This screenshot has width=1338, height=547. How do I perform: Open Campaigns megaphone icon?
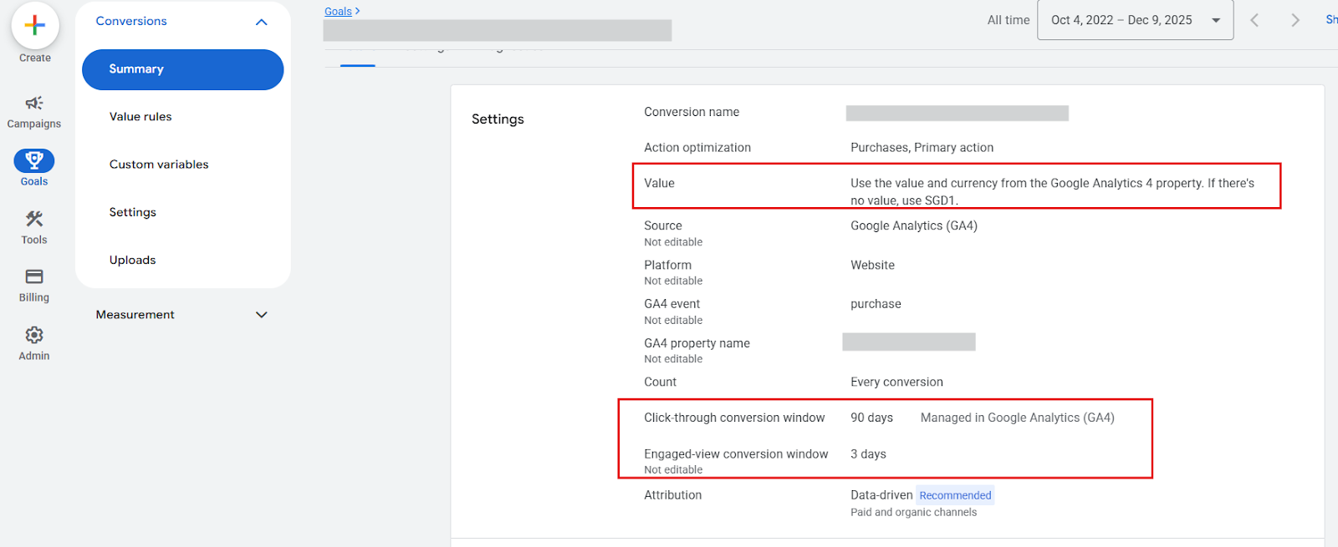click(x=34, y=103)
